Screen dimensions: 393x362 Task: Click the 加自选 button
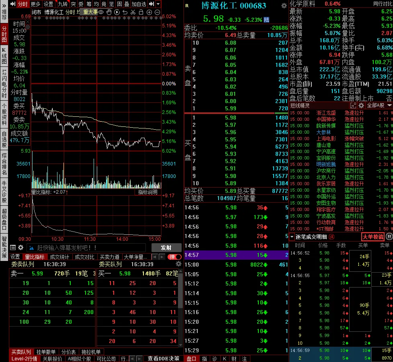(x=139, y=4)
